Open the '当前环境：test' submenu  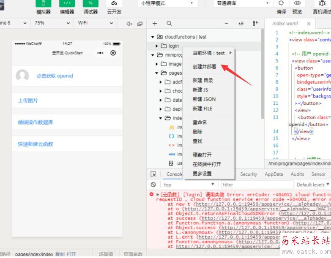[208, 53]
